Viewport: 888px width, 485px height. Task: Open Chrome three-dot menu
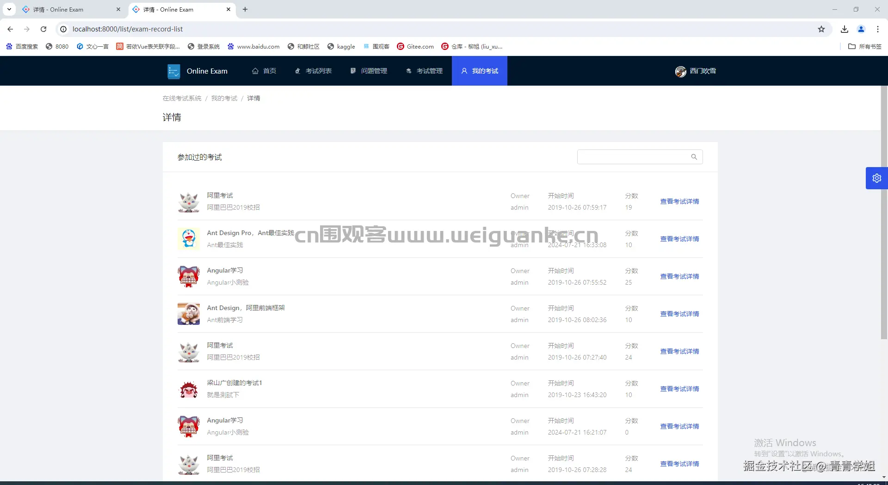tap(878, 29)
